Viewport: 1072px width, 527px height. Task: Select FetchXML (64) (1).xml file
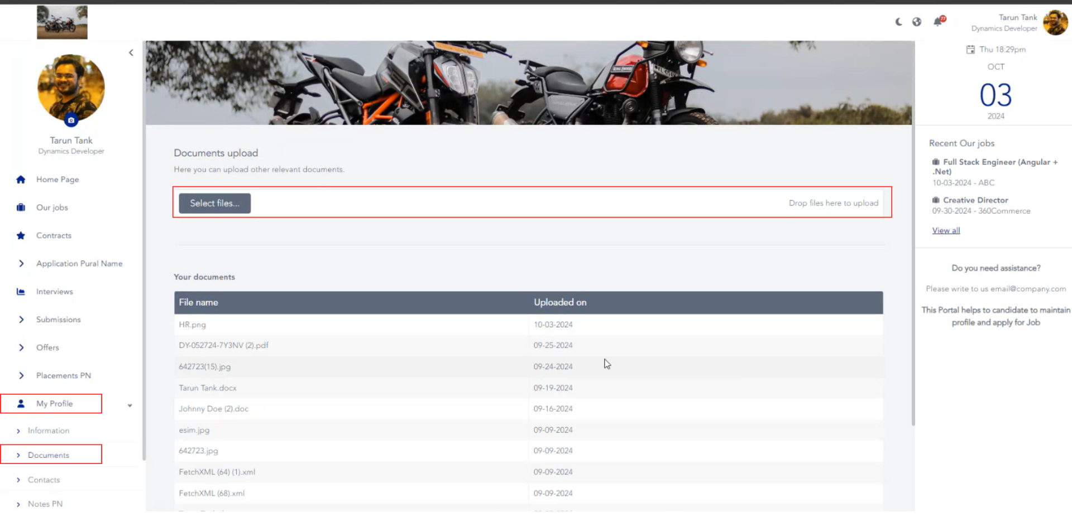tap(217, 472)
